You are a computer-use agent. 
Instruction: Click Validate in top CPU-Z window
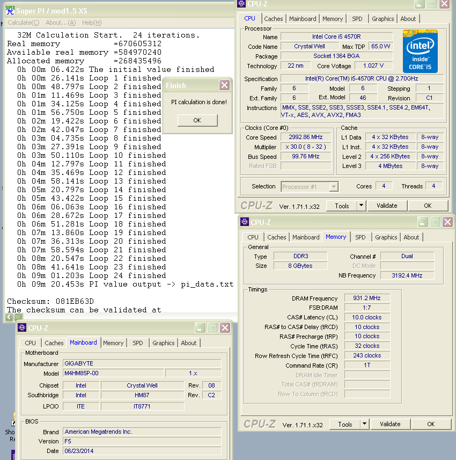pos(387,206)
